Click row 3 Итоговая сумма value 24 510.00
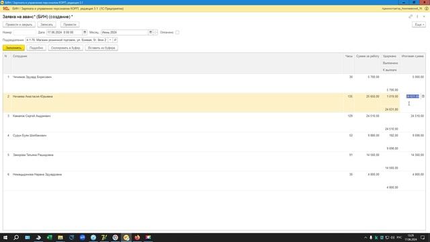 tap(417, 116)
